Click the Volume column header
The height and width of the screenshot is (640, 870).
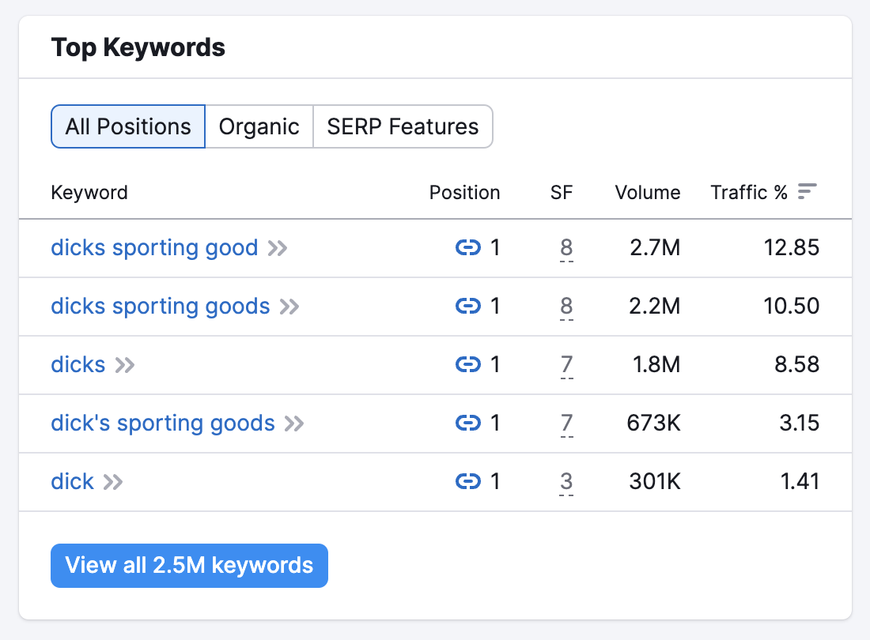(x=648, y=192)
